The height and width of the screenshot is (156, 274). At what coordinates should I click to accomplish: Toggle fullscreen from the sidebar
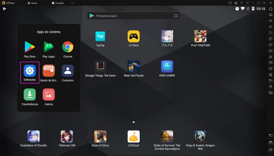pyautogui.click(x=271, y=32)
